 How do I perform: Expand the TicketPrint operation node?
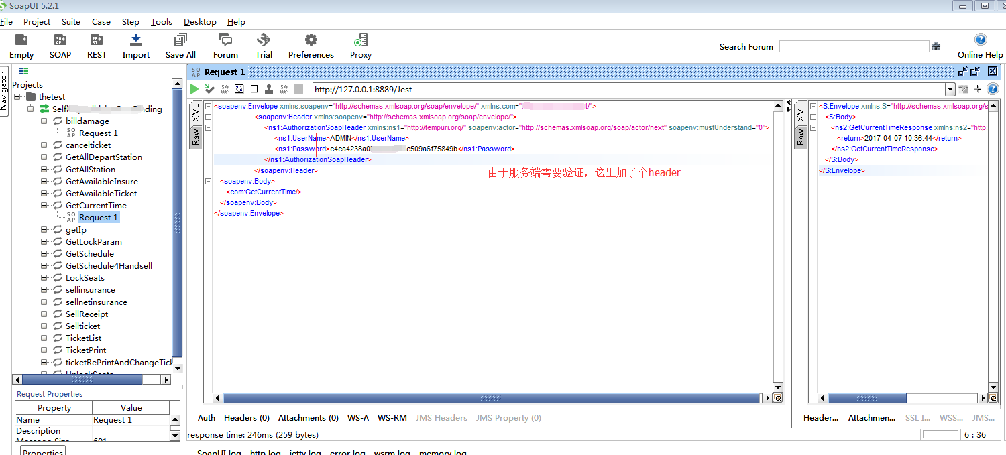pyautogui.click(x=44, y=350)
